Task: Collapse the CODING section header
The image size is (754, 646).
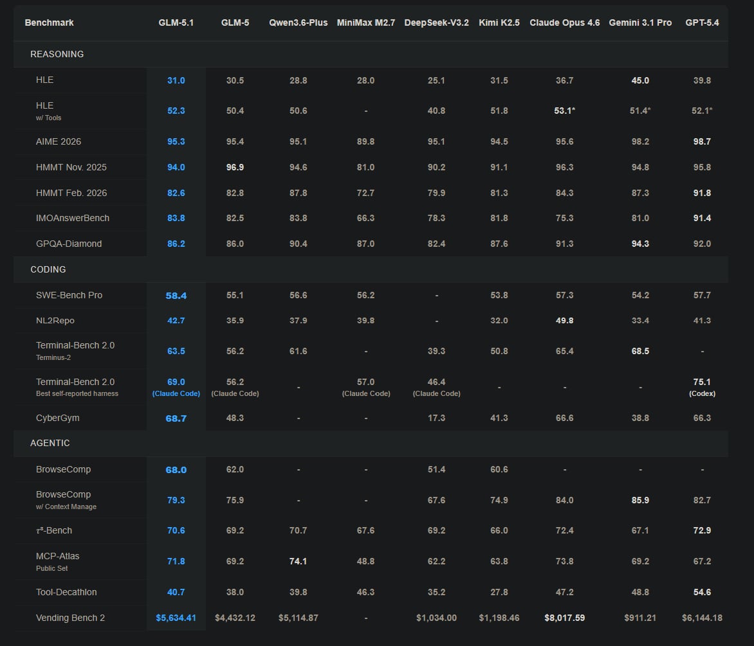Action: pos(48,269)
